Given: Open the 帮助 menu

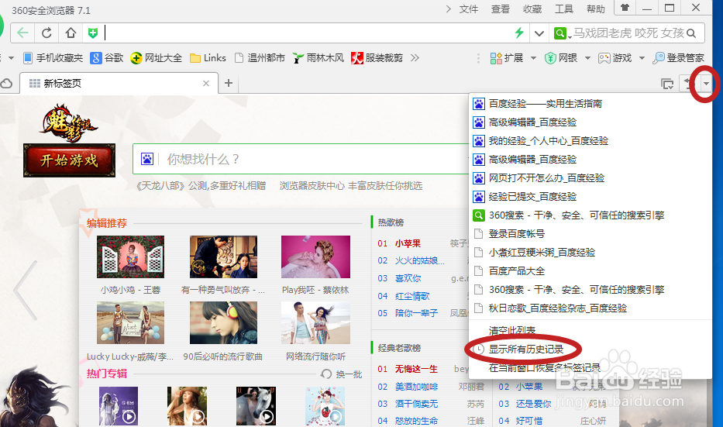Looking at the screenshot, I should [x=595, y=9].
